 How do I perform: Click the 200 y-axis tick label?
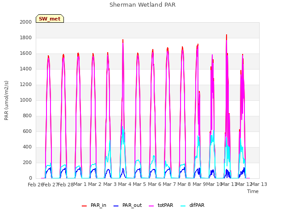(27, 162)
